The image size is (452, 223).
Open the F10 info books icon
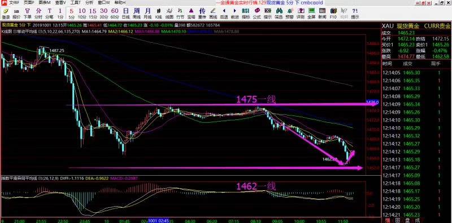point(333,13)
